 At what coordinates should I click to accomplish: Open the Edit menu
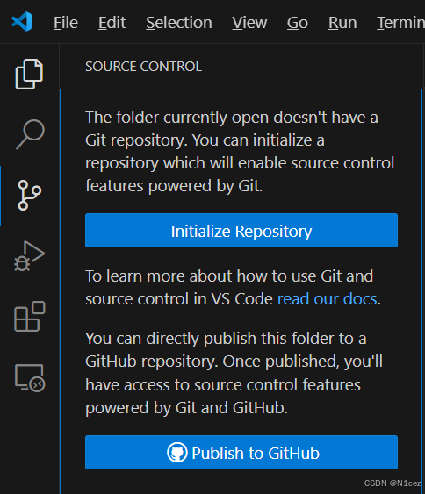pos(112,23)
